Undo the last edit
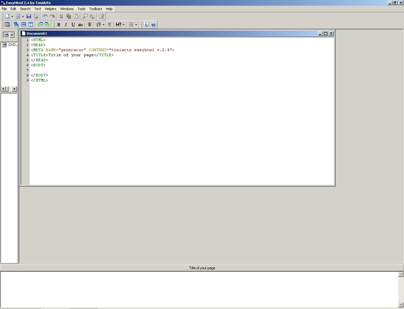 [45, 16]
